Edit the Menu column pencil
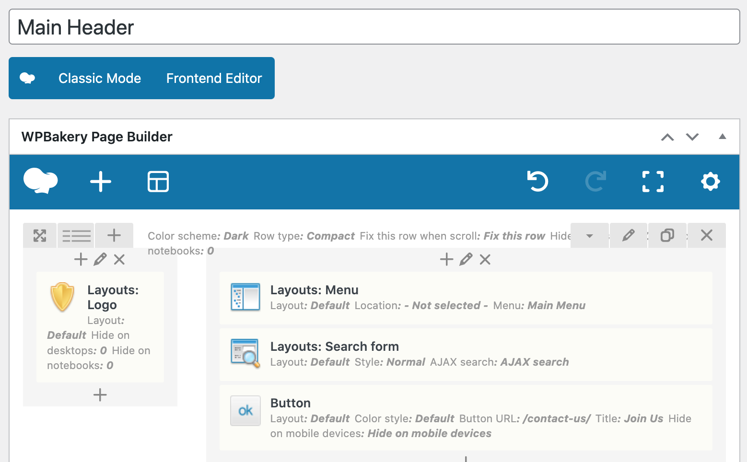Image resolution: width=747 pixels, height=462 pixels. [466, 259]
